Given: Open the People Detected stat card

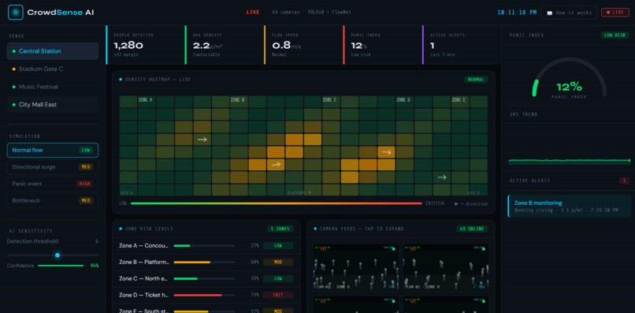Looking at the screenshot, I should [x=146, y=45].
